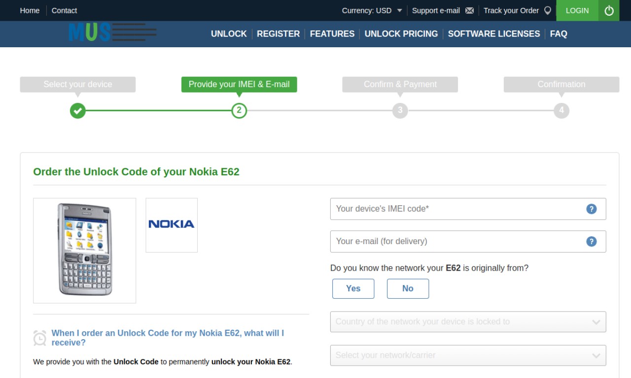
Task: Open the FAQ menu item
Action: [559, 34]
